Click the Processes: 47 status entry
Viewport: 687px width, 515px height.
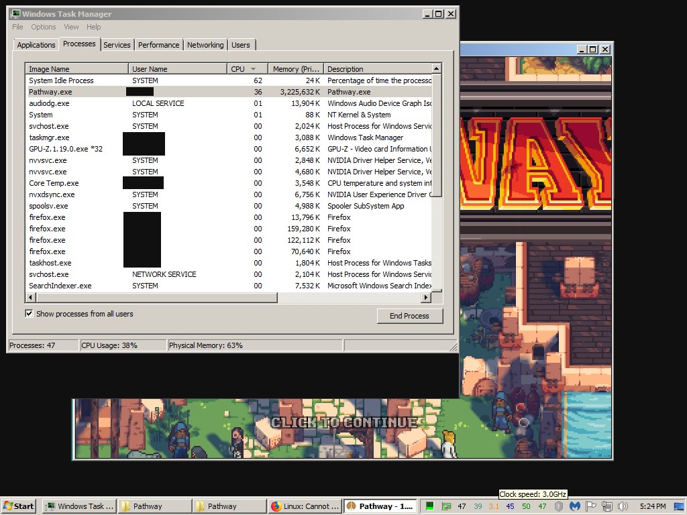tap(44, 345)
